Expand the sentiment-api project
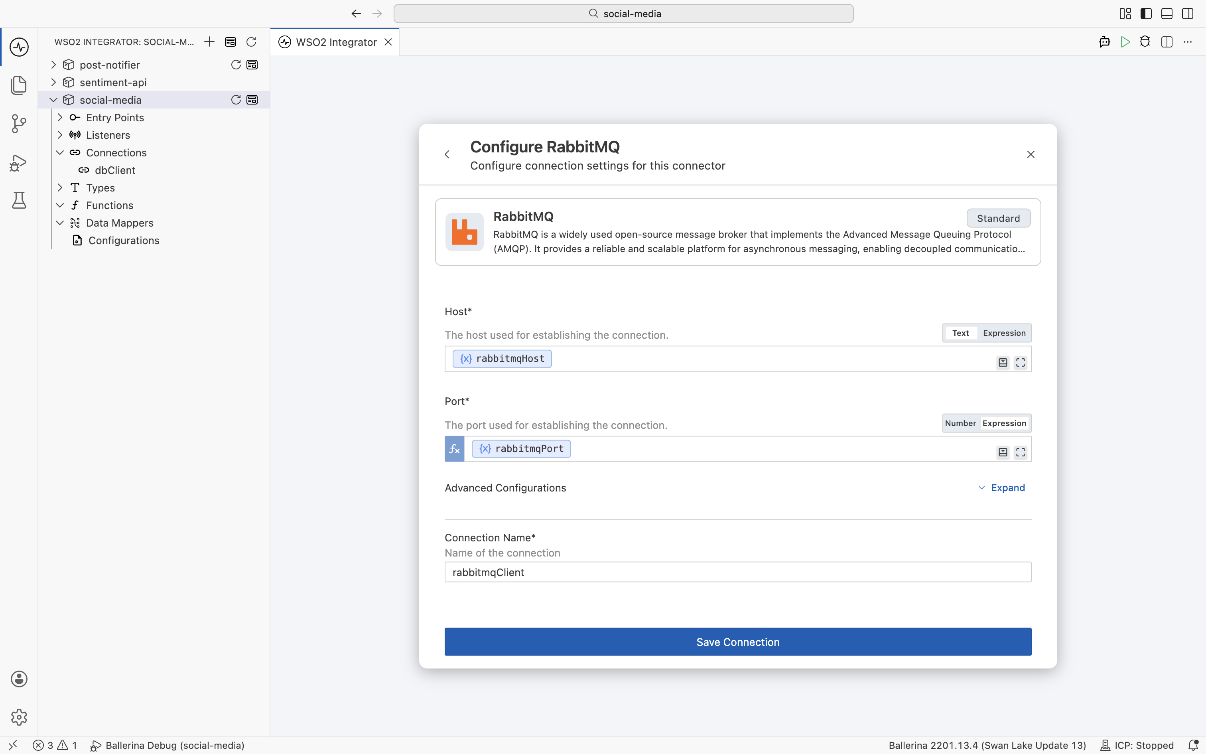The image size is (1206, 754). (x=53, y=82)
